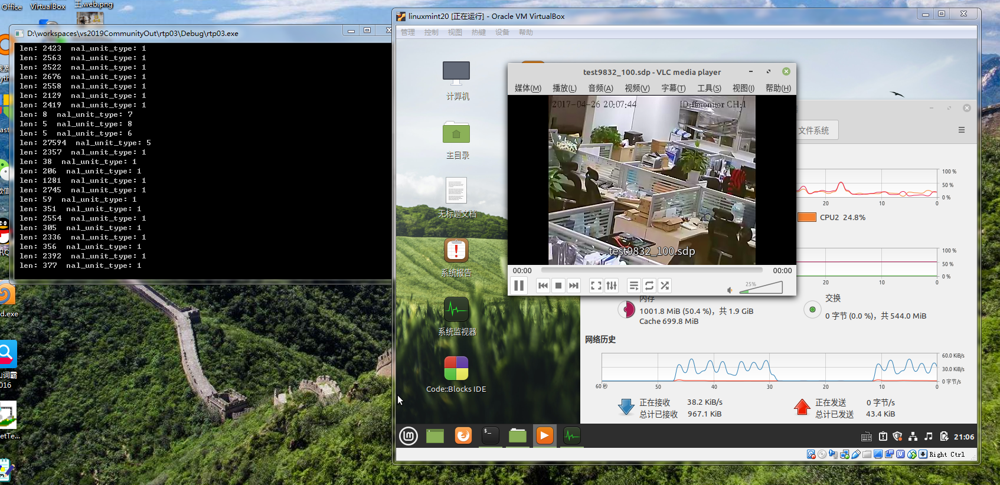This screenshot has height=485, width=1000.
Task: Adjust the VLC volume slider
Action: point(761,287)
